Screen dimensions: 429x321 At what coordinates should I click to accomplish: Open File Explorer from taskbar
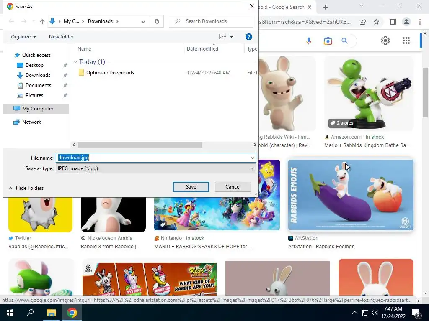[x=51, y=313]
